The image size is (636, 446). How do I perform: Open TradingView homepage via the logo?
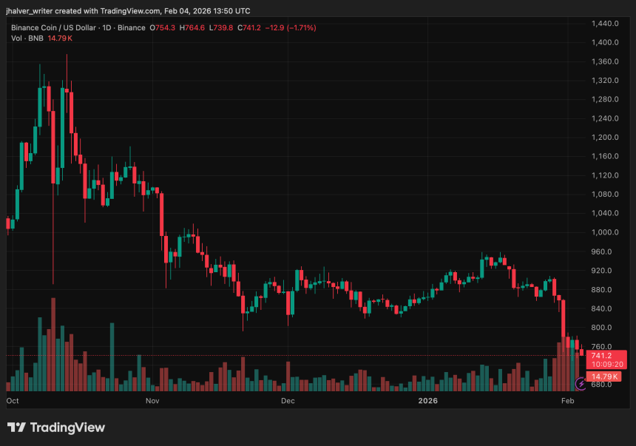click(55, 427)
